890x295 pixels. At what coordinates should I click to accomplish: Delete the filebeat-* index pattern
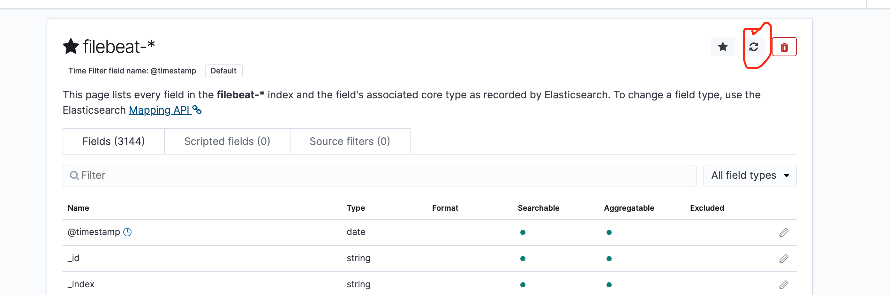784,47
